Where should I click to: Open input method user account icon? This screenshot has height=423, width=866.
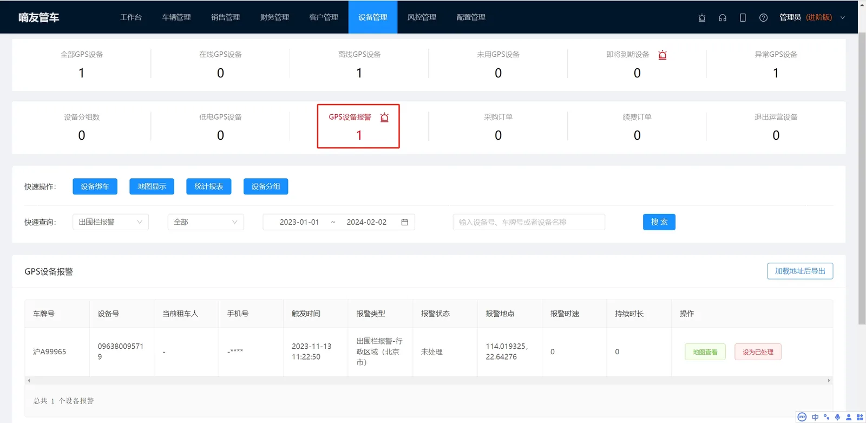pyautogui.click(x=848, y=417)
